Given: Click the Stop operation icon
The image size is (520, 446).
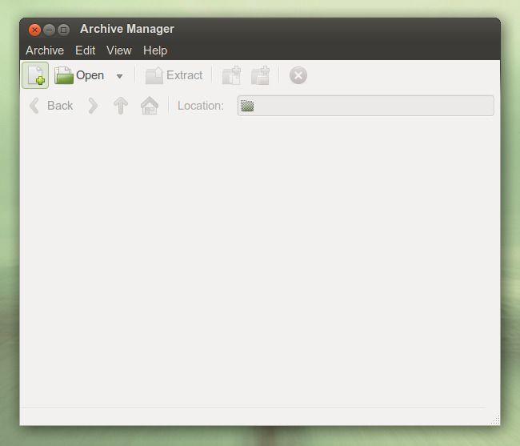Looking at the screenshot, I should (298, 75).
